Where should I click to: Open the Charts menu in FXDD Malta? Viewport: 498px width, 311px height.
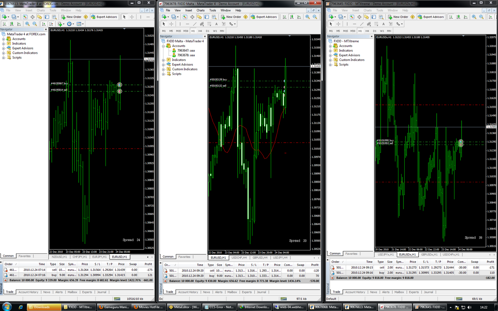(200, 10)
